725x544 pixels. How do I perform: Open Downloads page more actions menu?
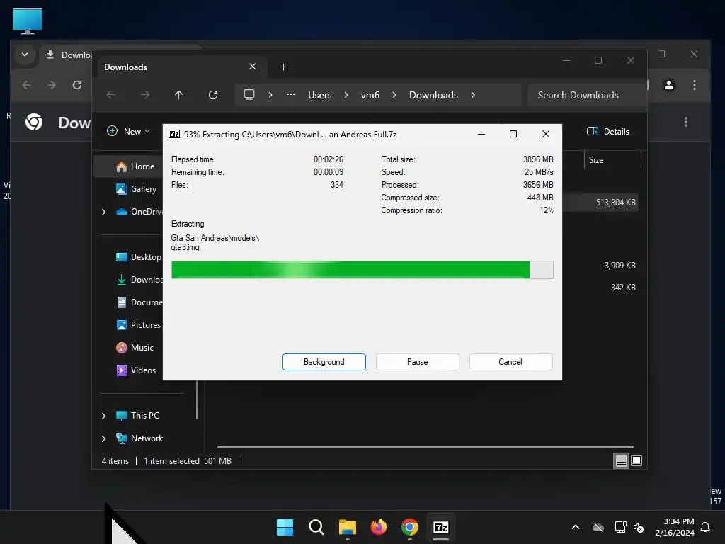685,122
